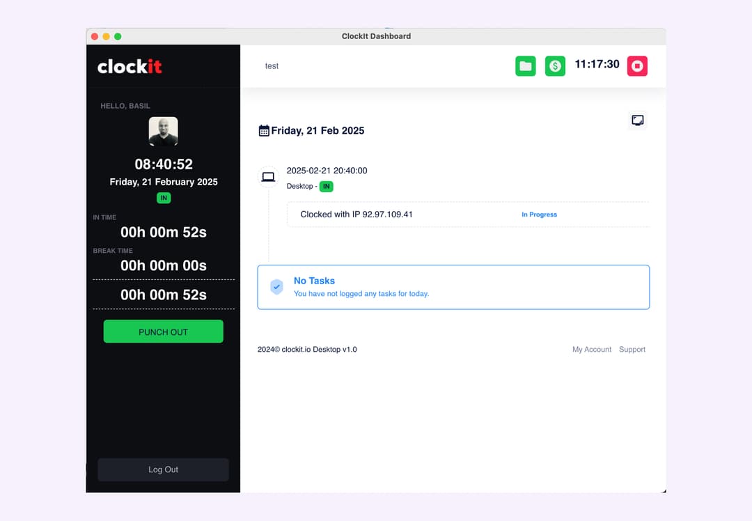752x521 pixels.
Task: Close the ClockIt Dashboard window
Action: tap(95, 36)
